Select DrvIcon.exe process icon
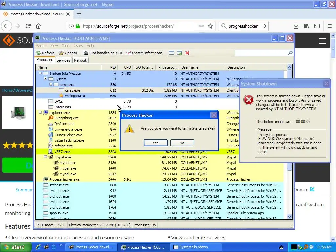The height and width of the screenshot is (252, 336). 51,124
